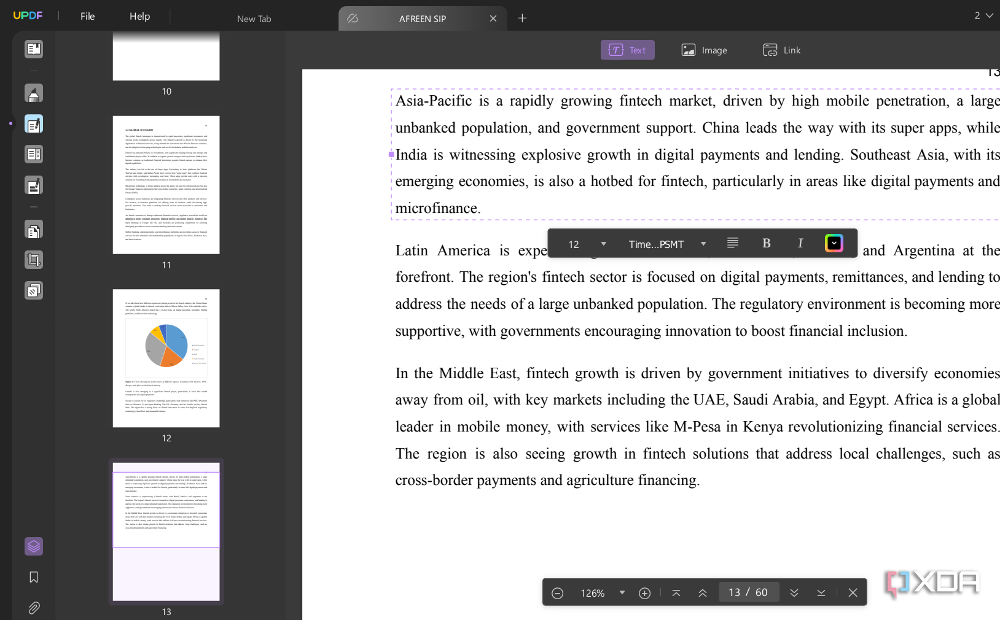Close the AFREEN SIP tab
Viewport: 1000px width, 620px height.
pyautogui.click(x=493, y=18)
